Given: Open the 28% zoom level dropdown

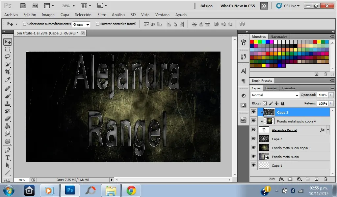Looking at the screenshot, I should [x=69, y=5].
